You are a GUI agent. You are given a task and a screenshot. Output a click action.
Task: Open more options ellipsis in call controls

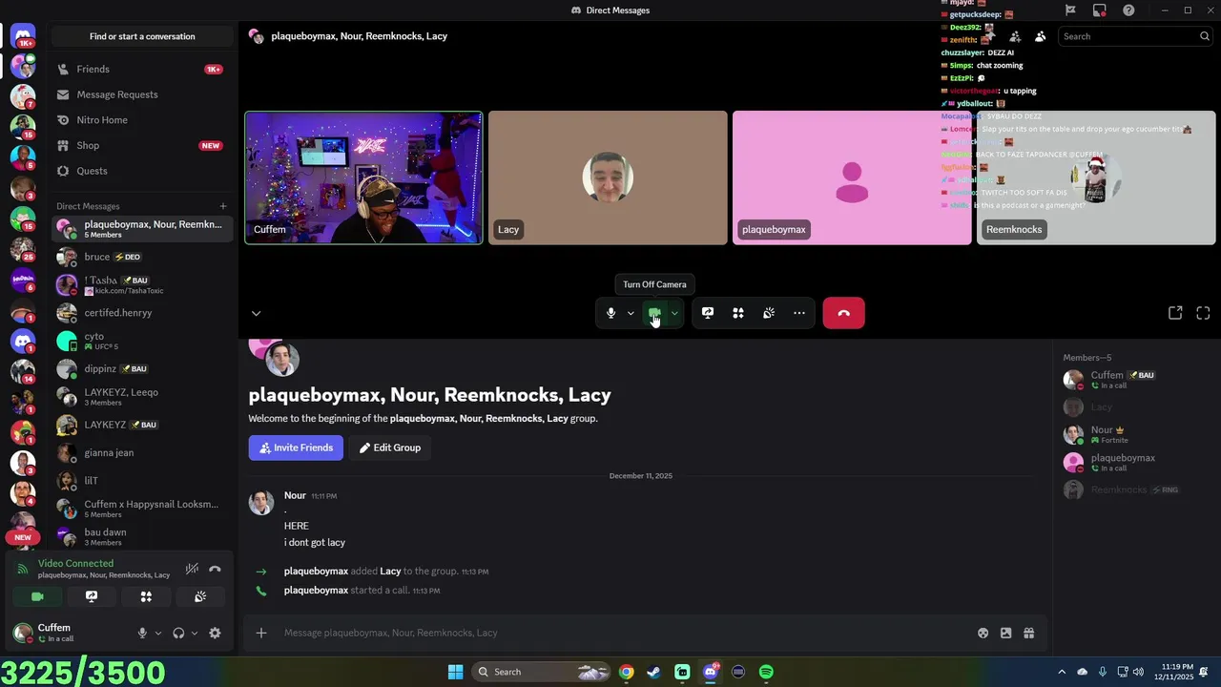[799, 313]
